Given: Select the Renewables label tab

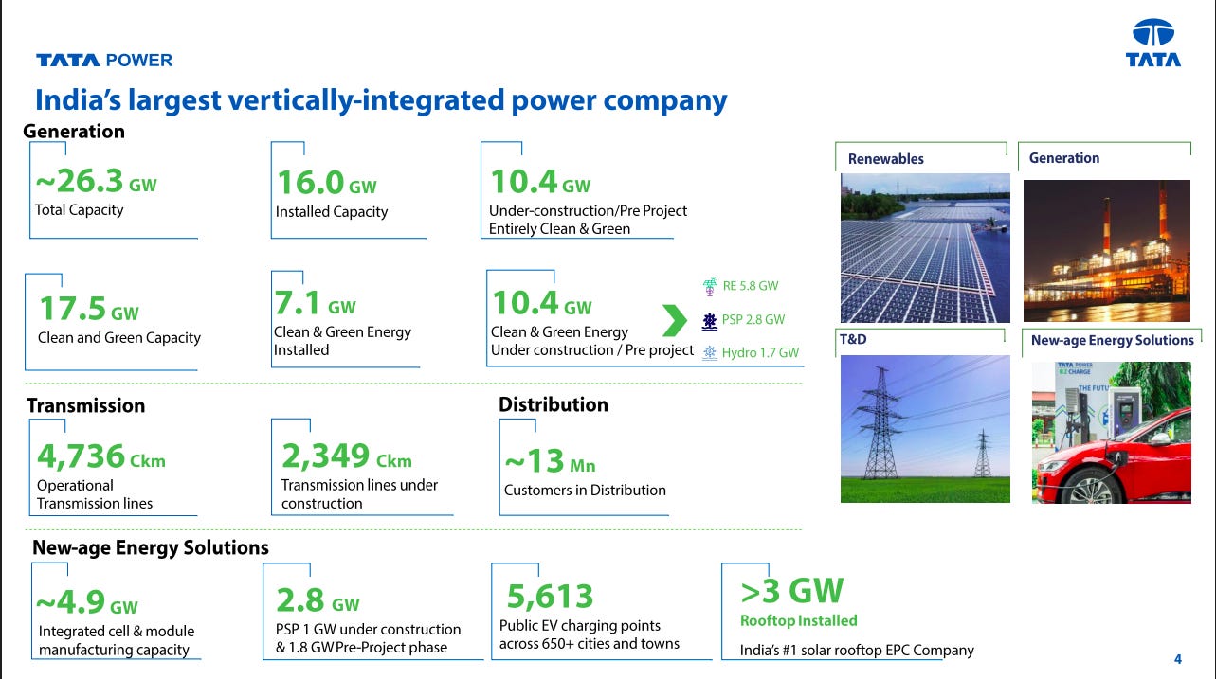Looking at the screenshot, I should coord(885,159).
